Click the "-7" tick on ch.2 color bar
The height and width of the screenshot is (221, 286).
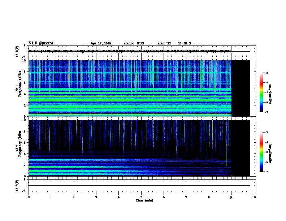(x=266, y=172)
